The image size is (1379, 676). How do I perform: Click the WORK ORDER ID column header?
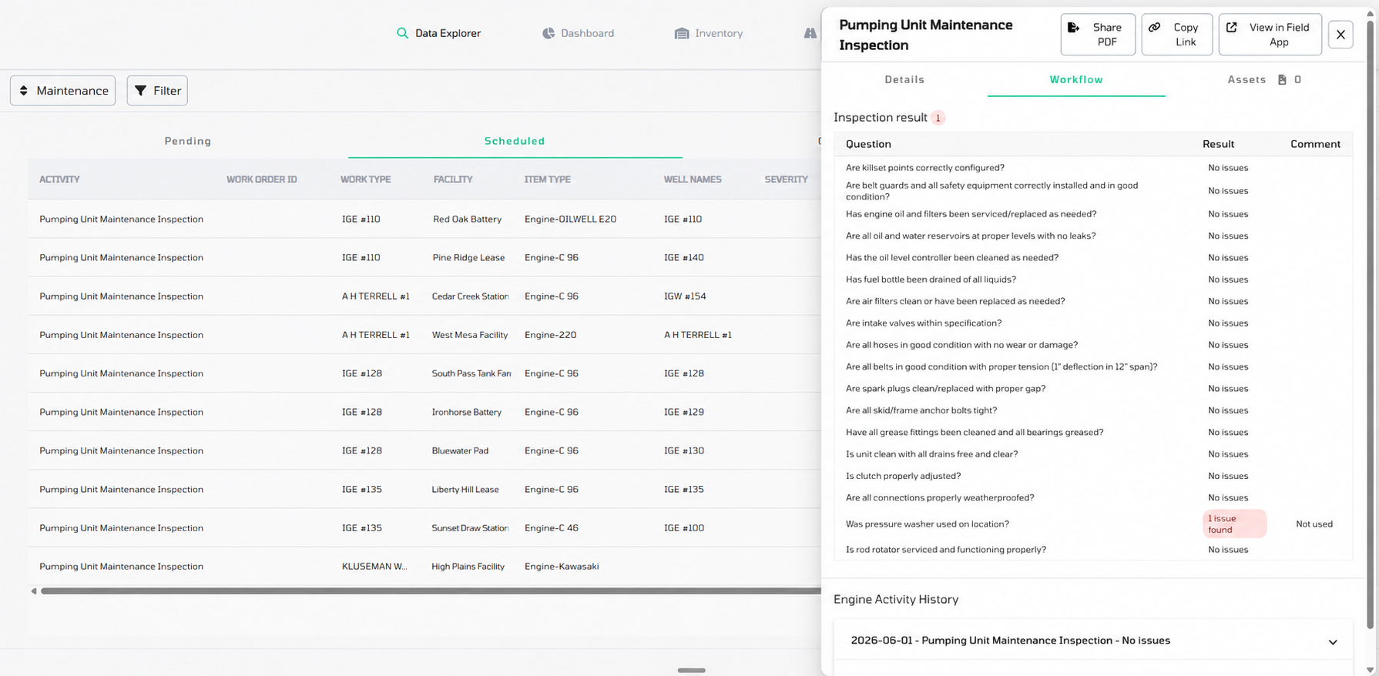(261, 179)
